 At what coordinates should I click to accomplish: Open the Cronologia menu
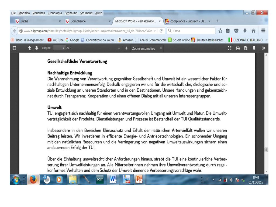pyautogui.click(x=55, y=13)
